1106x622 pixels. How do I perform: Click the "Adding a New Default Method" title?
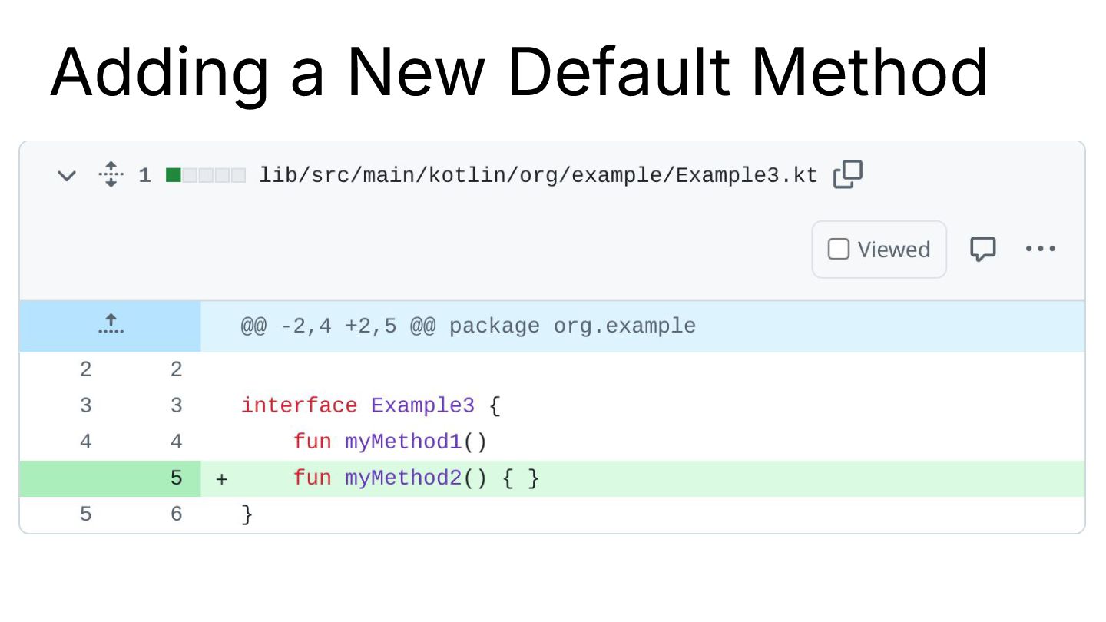pyautogui.click(x=518, y=74)
